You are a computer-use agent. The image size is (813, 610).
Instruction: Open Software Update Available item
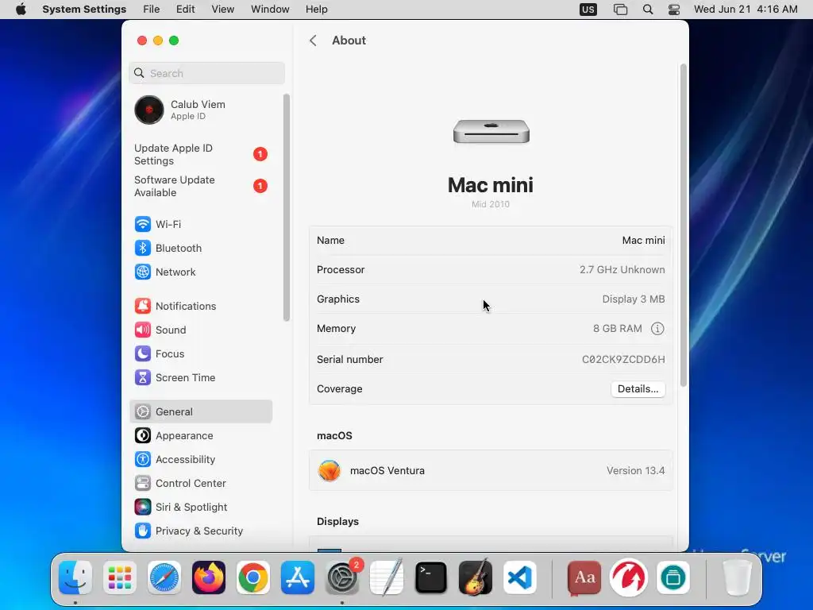[x=201, y=186]
